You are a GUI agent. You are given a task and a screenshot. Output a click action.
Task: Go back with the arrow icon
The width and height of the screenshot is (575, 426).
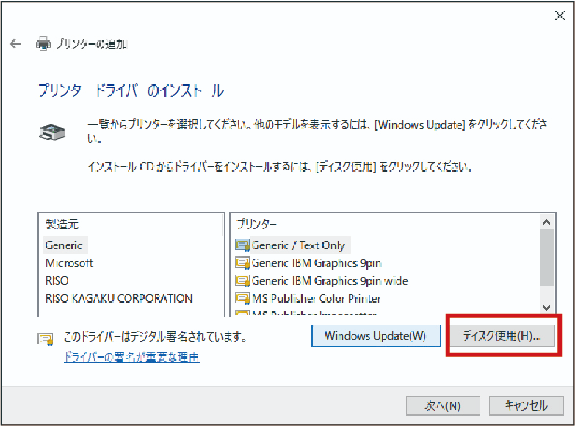point(15,43)
